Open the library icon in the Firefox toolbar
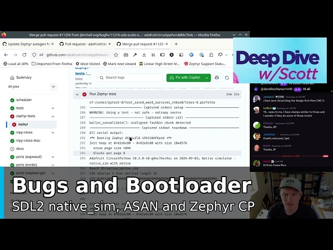This screenshot has height=250, width=333. point(153,55)
